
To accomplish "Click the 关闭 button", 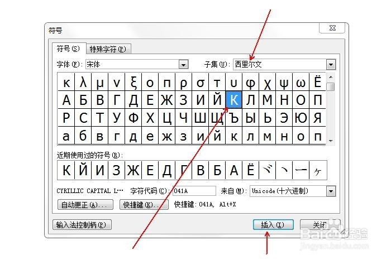I will [320, 225].
